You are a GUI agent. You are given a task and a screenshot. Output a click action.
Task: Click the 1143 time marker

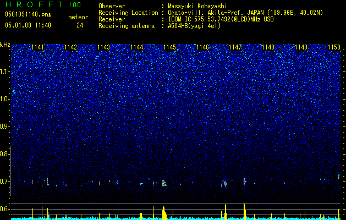point(103,47)
